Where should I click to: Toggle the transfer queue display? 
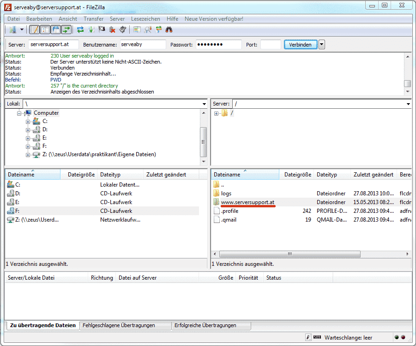(66, 29)
